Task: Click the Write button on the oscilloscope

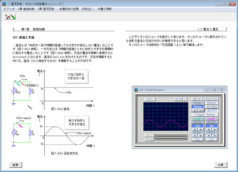Action: [149, 139]
